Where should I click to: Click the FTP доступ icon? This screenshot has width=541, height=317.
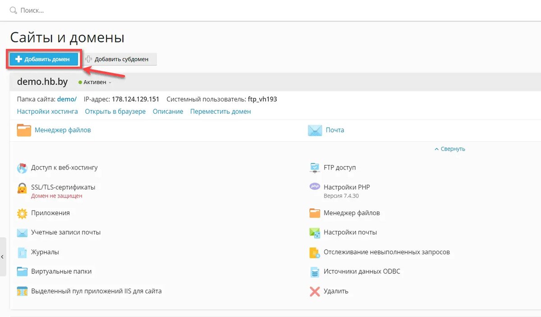coord(315,168)
